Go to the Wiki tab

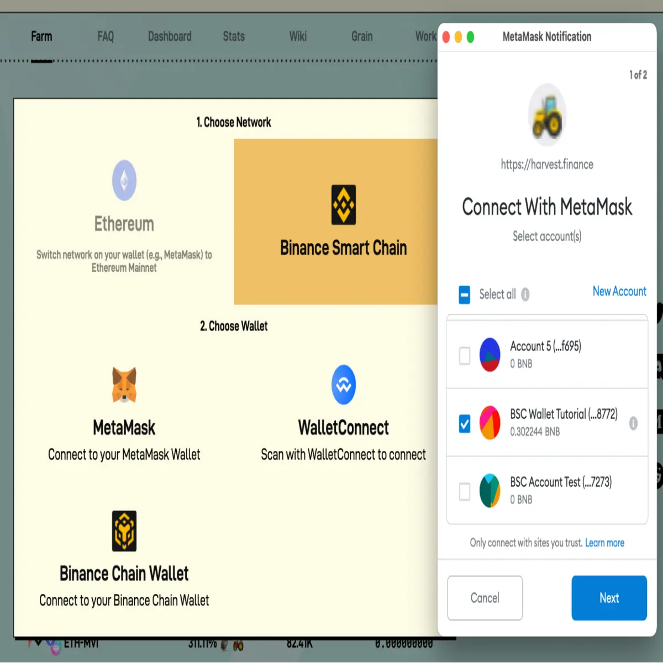point(298,36)
